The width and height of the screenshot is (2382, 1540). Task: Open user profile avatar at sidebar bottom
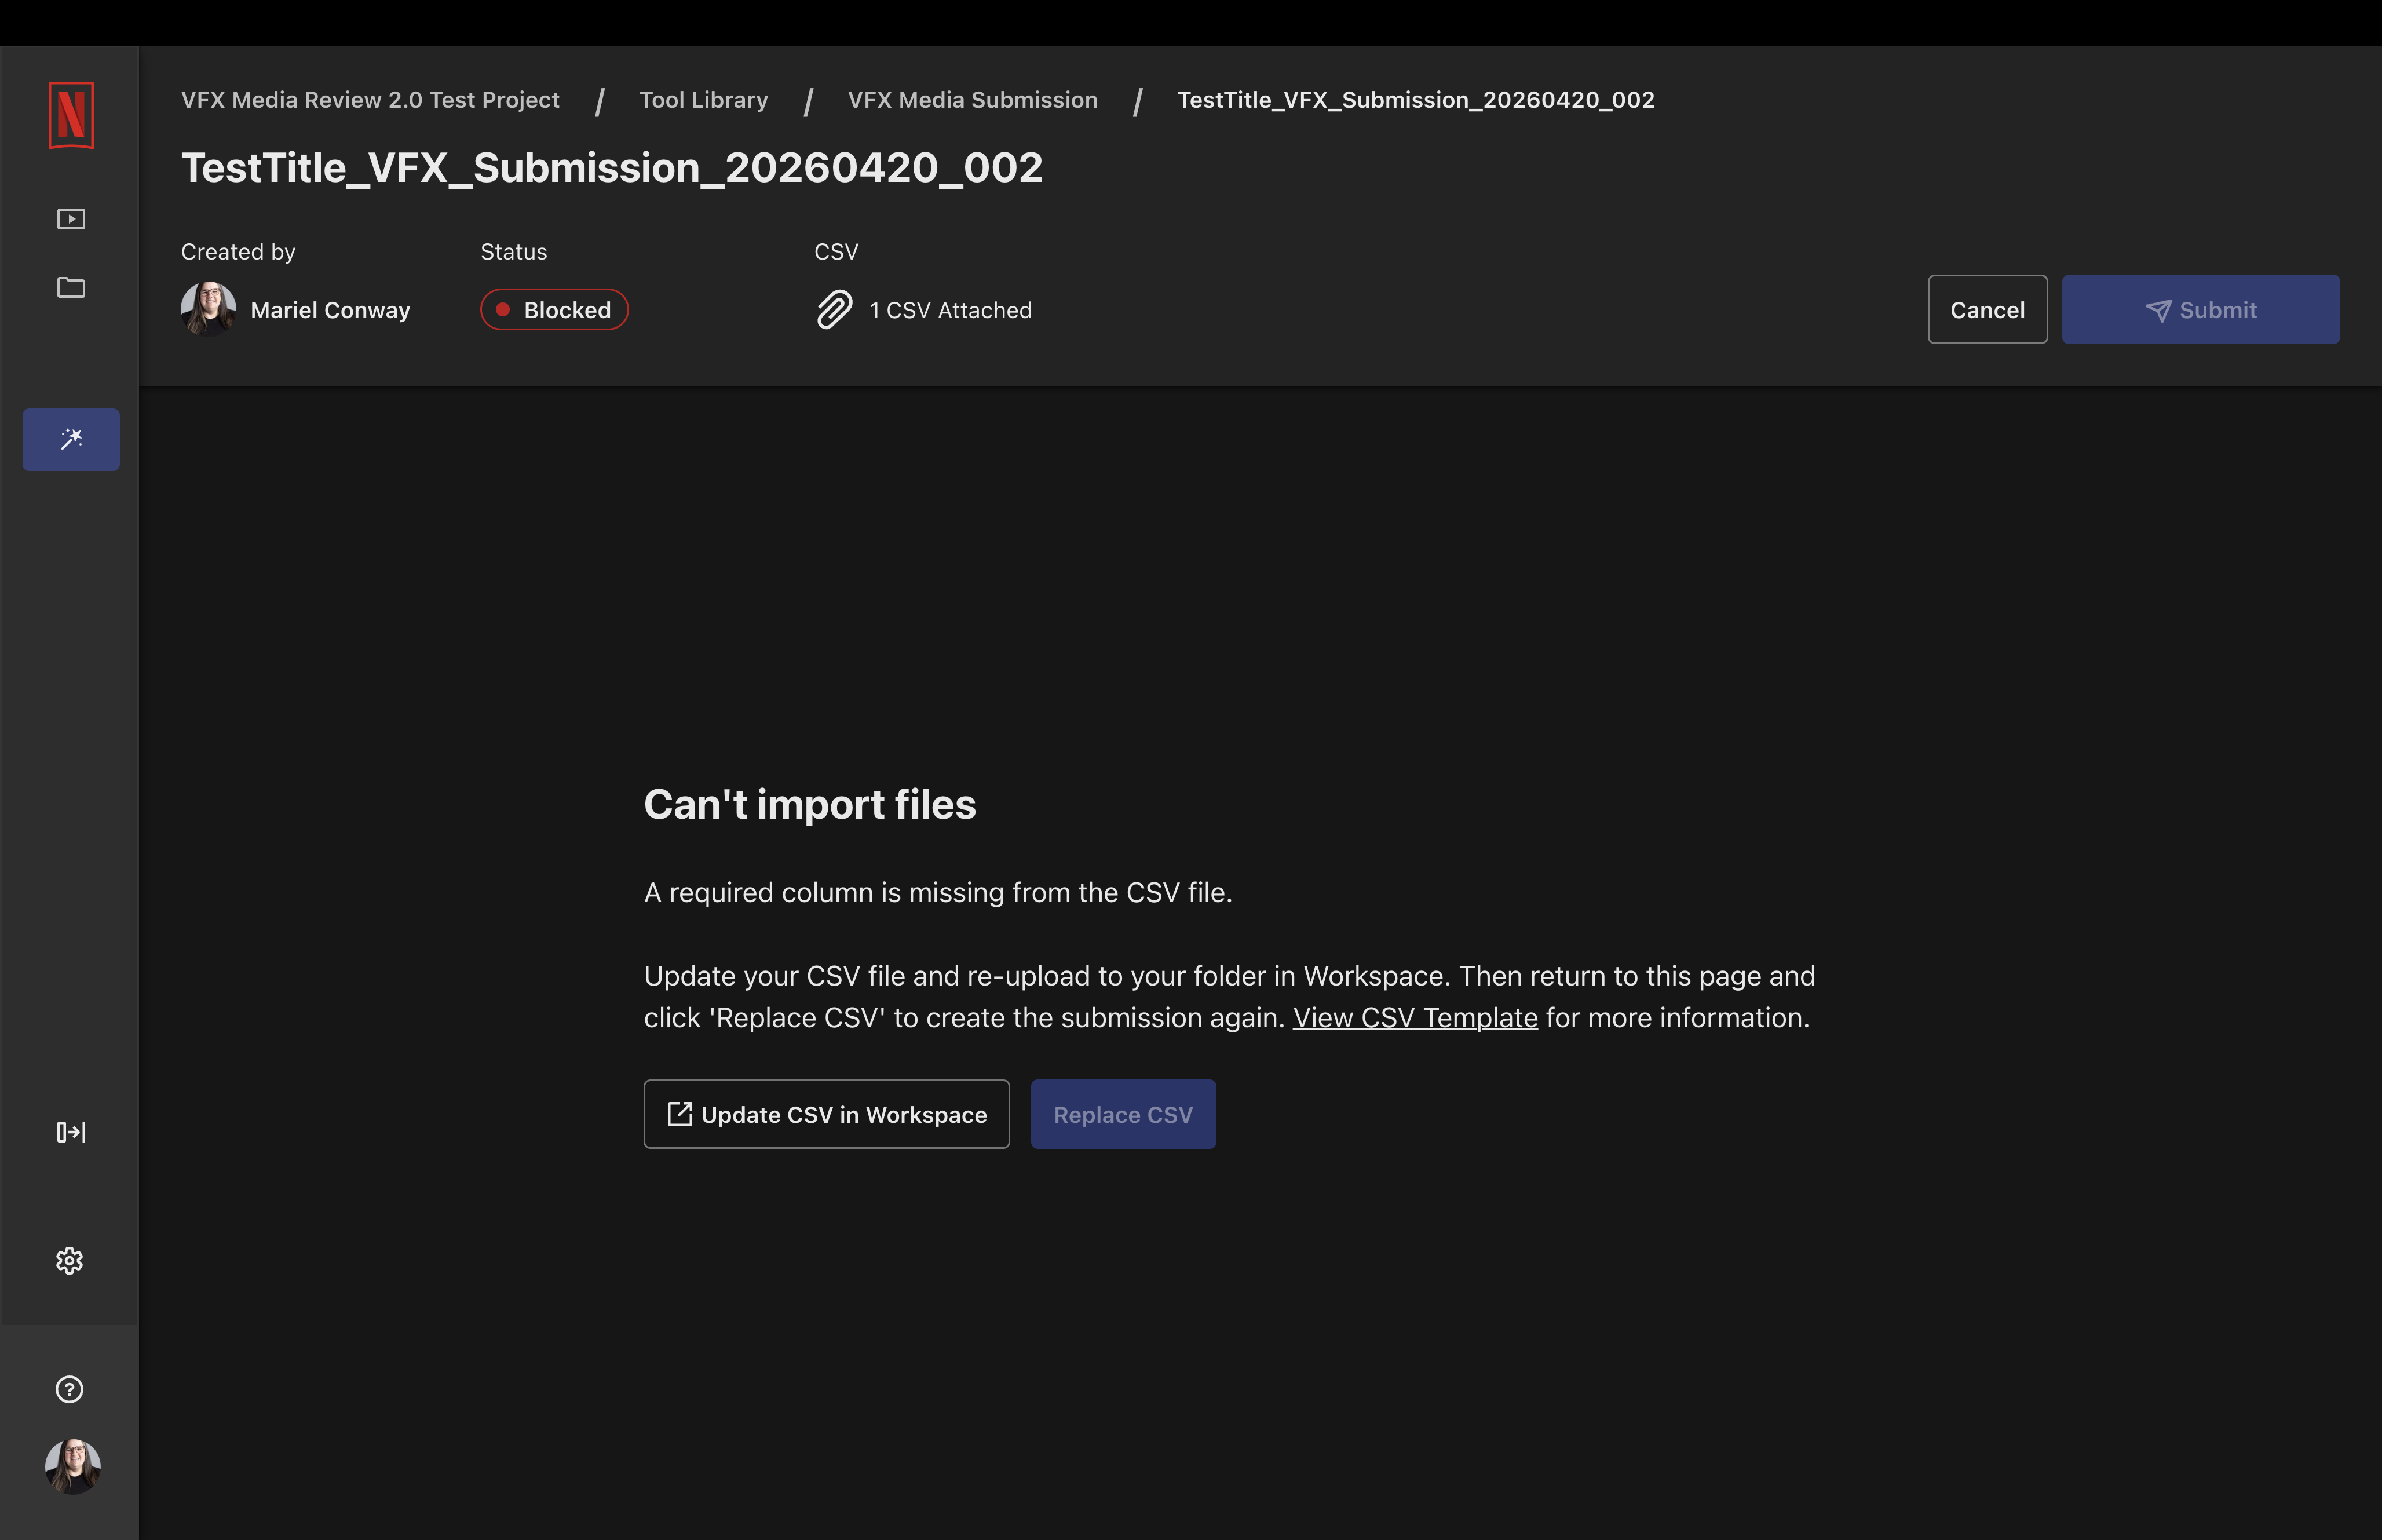click(x=73, y=1466)
